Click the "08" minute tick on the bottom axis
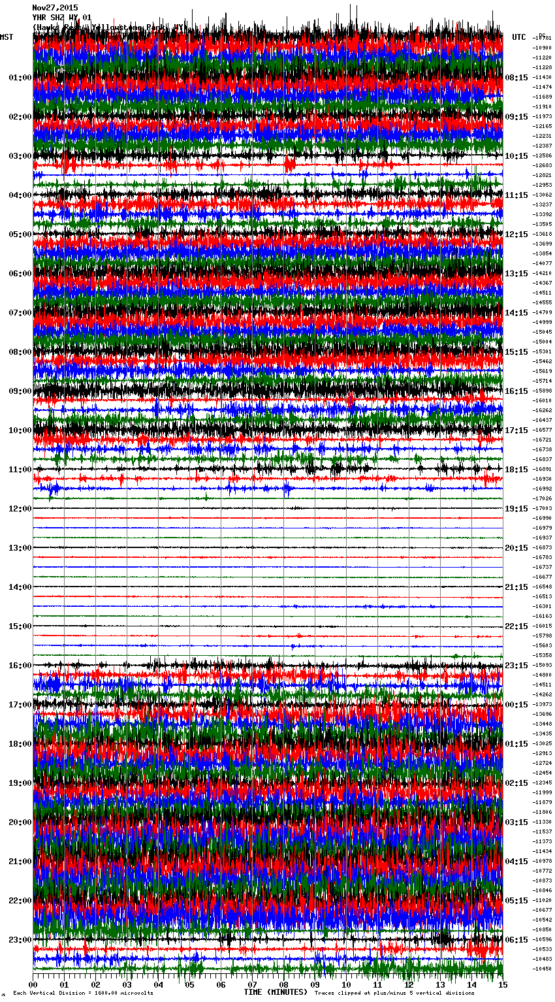Image resolution: width=555 pixels, height=1002 pixels. pyautogui.click(x=283, y=985)
